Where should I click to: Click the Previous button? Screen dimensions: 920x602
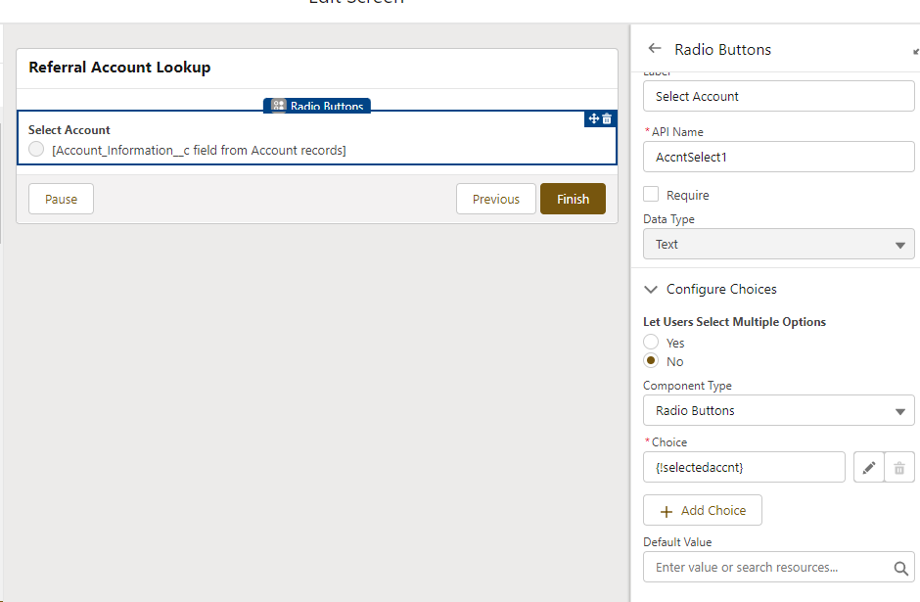[x=495, y=199]
